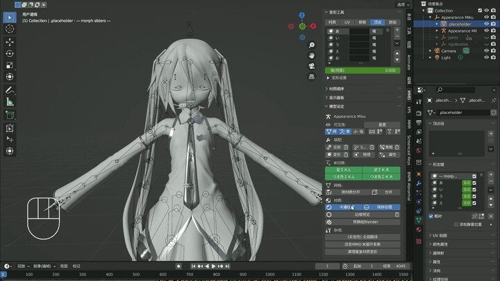
Task: Expand Camera in the outliner
Action: [x=430, y=51]
